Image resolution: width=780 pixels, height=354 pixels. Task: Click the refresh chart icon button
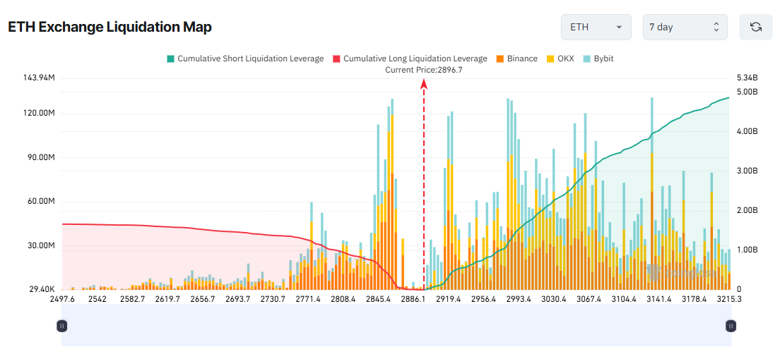click(755, 27)
